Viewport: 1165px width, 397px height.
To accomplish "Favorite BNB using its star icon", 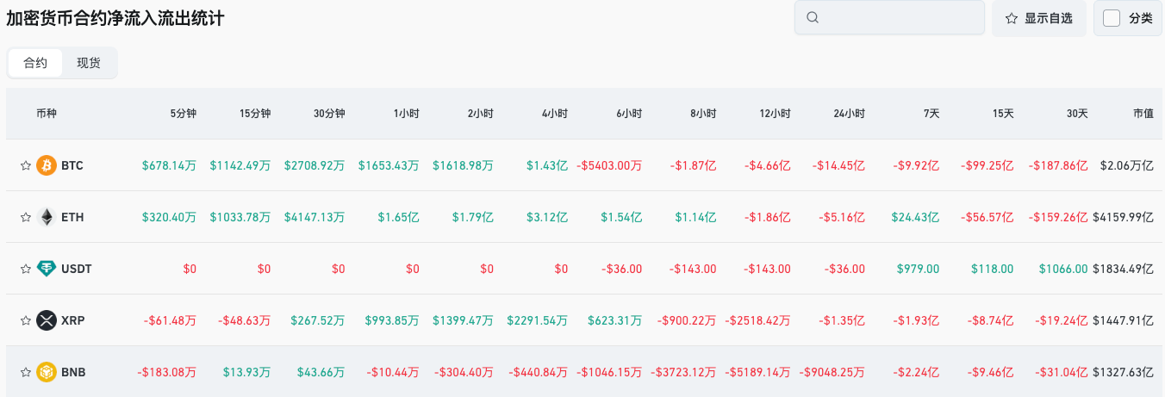I will pyautogui.click(x=25, y=372).
